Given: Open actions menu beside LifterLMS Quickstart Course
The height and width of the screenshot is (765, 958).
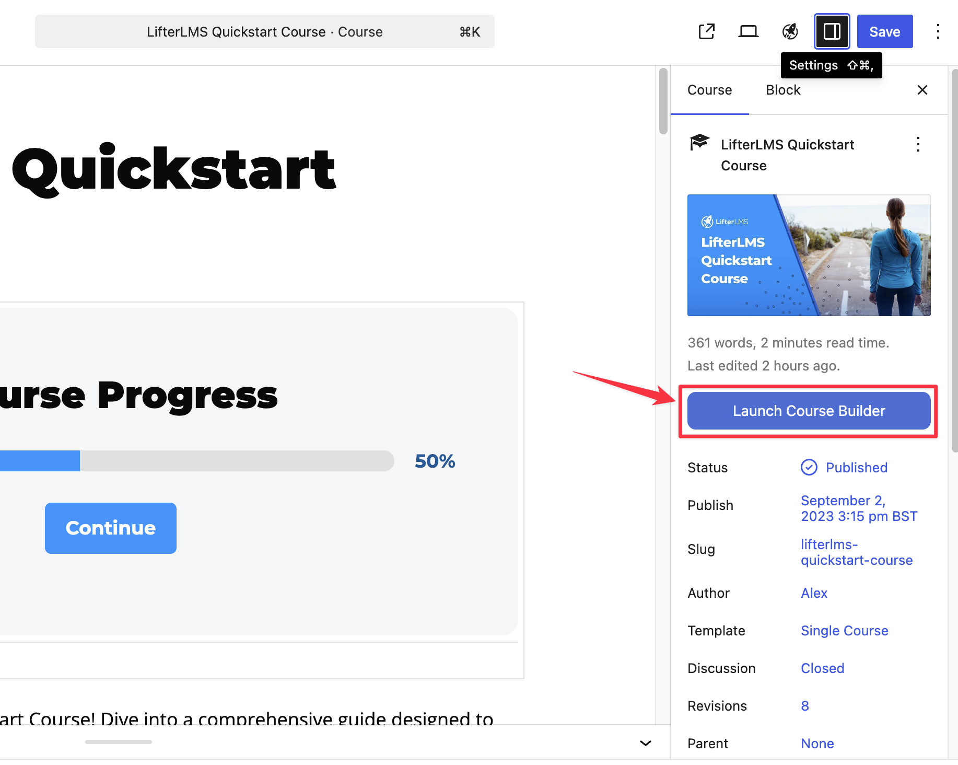Looking at the screenshot, I should click(918, 144).
